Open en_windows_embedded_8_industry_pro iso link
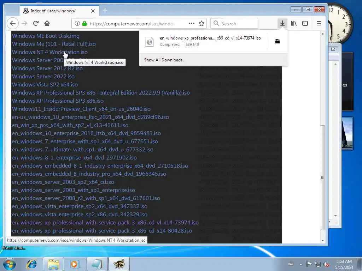This screenshot has width=362, height=271. pos(89,174)
